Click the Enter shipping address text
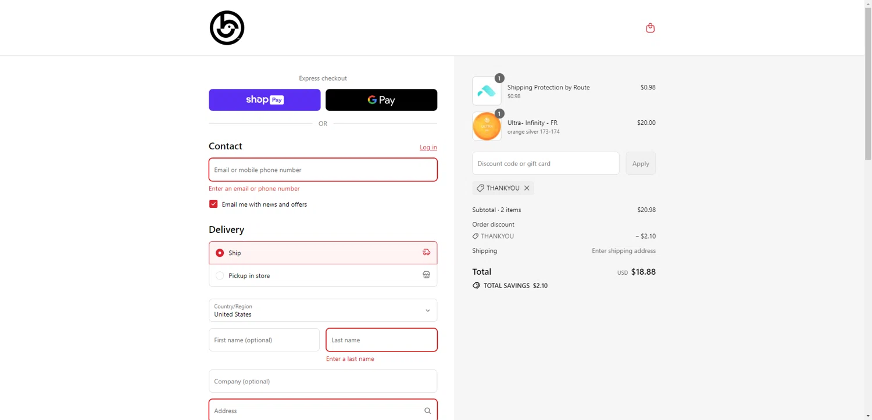Image resolution: width=872 pixels, height=420 pixels. [624, 251]
